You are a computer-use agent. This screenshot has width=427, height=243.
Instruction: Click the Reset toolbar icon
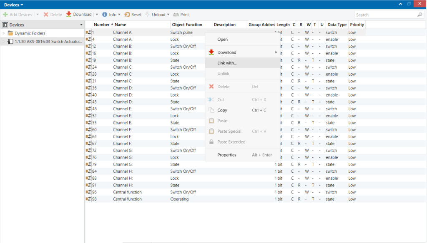click(x=127, y=15)
